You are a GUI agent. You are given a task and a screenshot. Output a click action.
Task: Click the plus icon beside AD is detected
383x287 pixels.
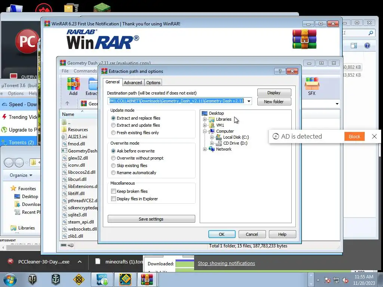click(x=276, y=136)
